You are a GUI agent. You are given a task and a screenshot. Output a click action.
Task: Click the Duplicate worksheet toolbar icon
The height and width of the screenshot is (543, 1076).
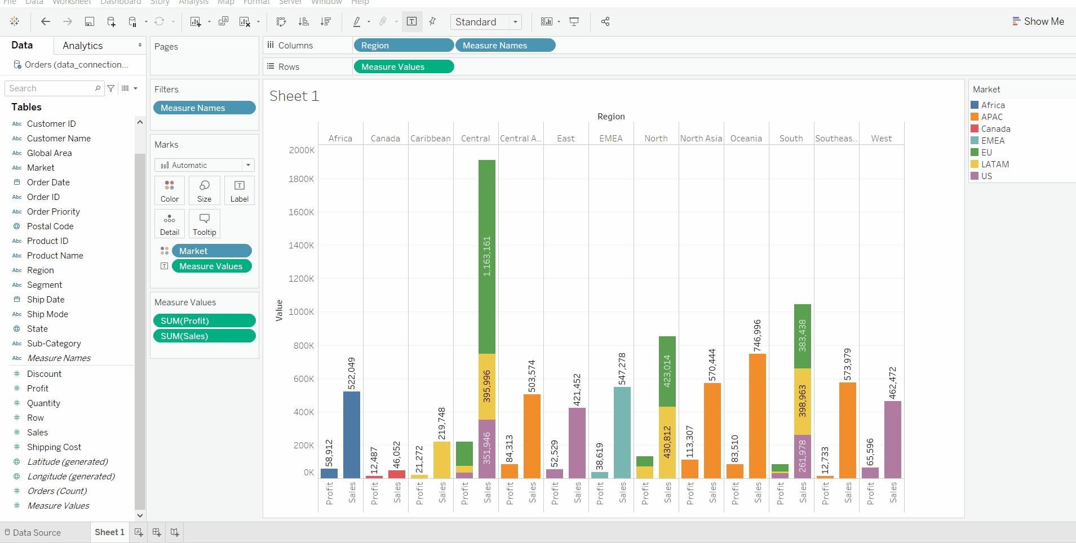(x=223, y=22)
